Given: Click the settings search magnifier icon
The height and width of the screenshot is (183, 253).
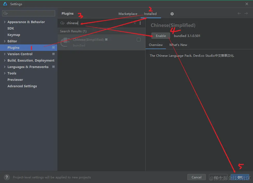Looking at the screenshot, I should pyautogui.click(x=5, y=13).
